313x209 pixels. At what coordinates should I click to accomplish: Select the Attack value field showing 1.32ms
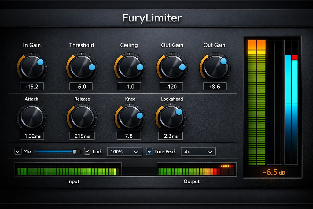[32, 136]
